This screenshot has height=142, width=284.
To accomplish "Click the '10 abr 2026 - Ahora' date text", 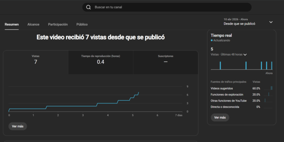I will coord(235,19).
